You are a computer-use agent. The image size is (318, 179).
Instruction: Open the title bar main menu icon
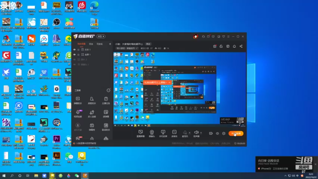tap(228, 37)
